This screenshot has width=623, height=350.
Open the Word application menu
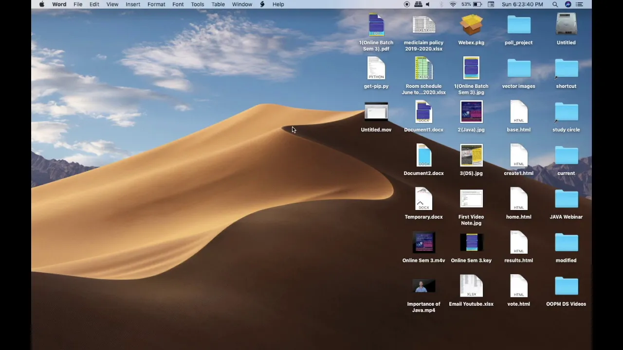59,4
